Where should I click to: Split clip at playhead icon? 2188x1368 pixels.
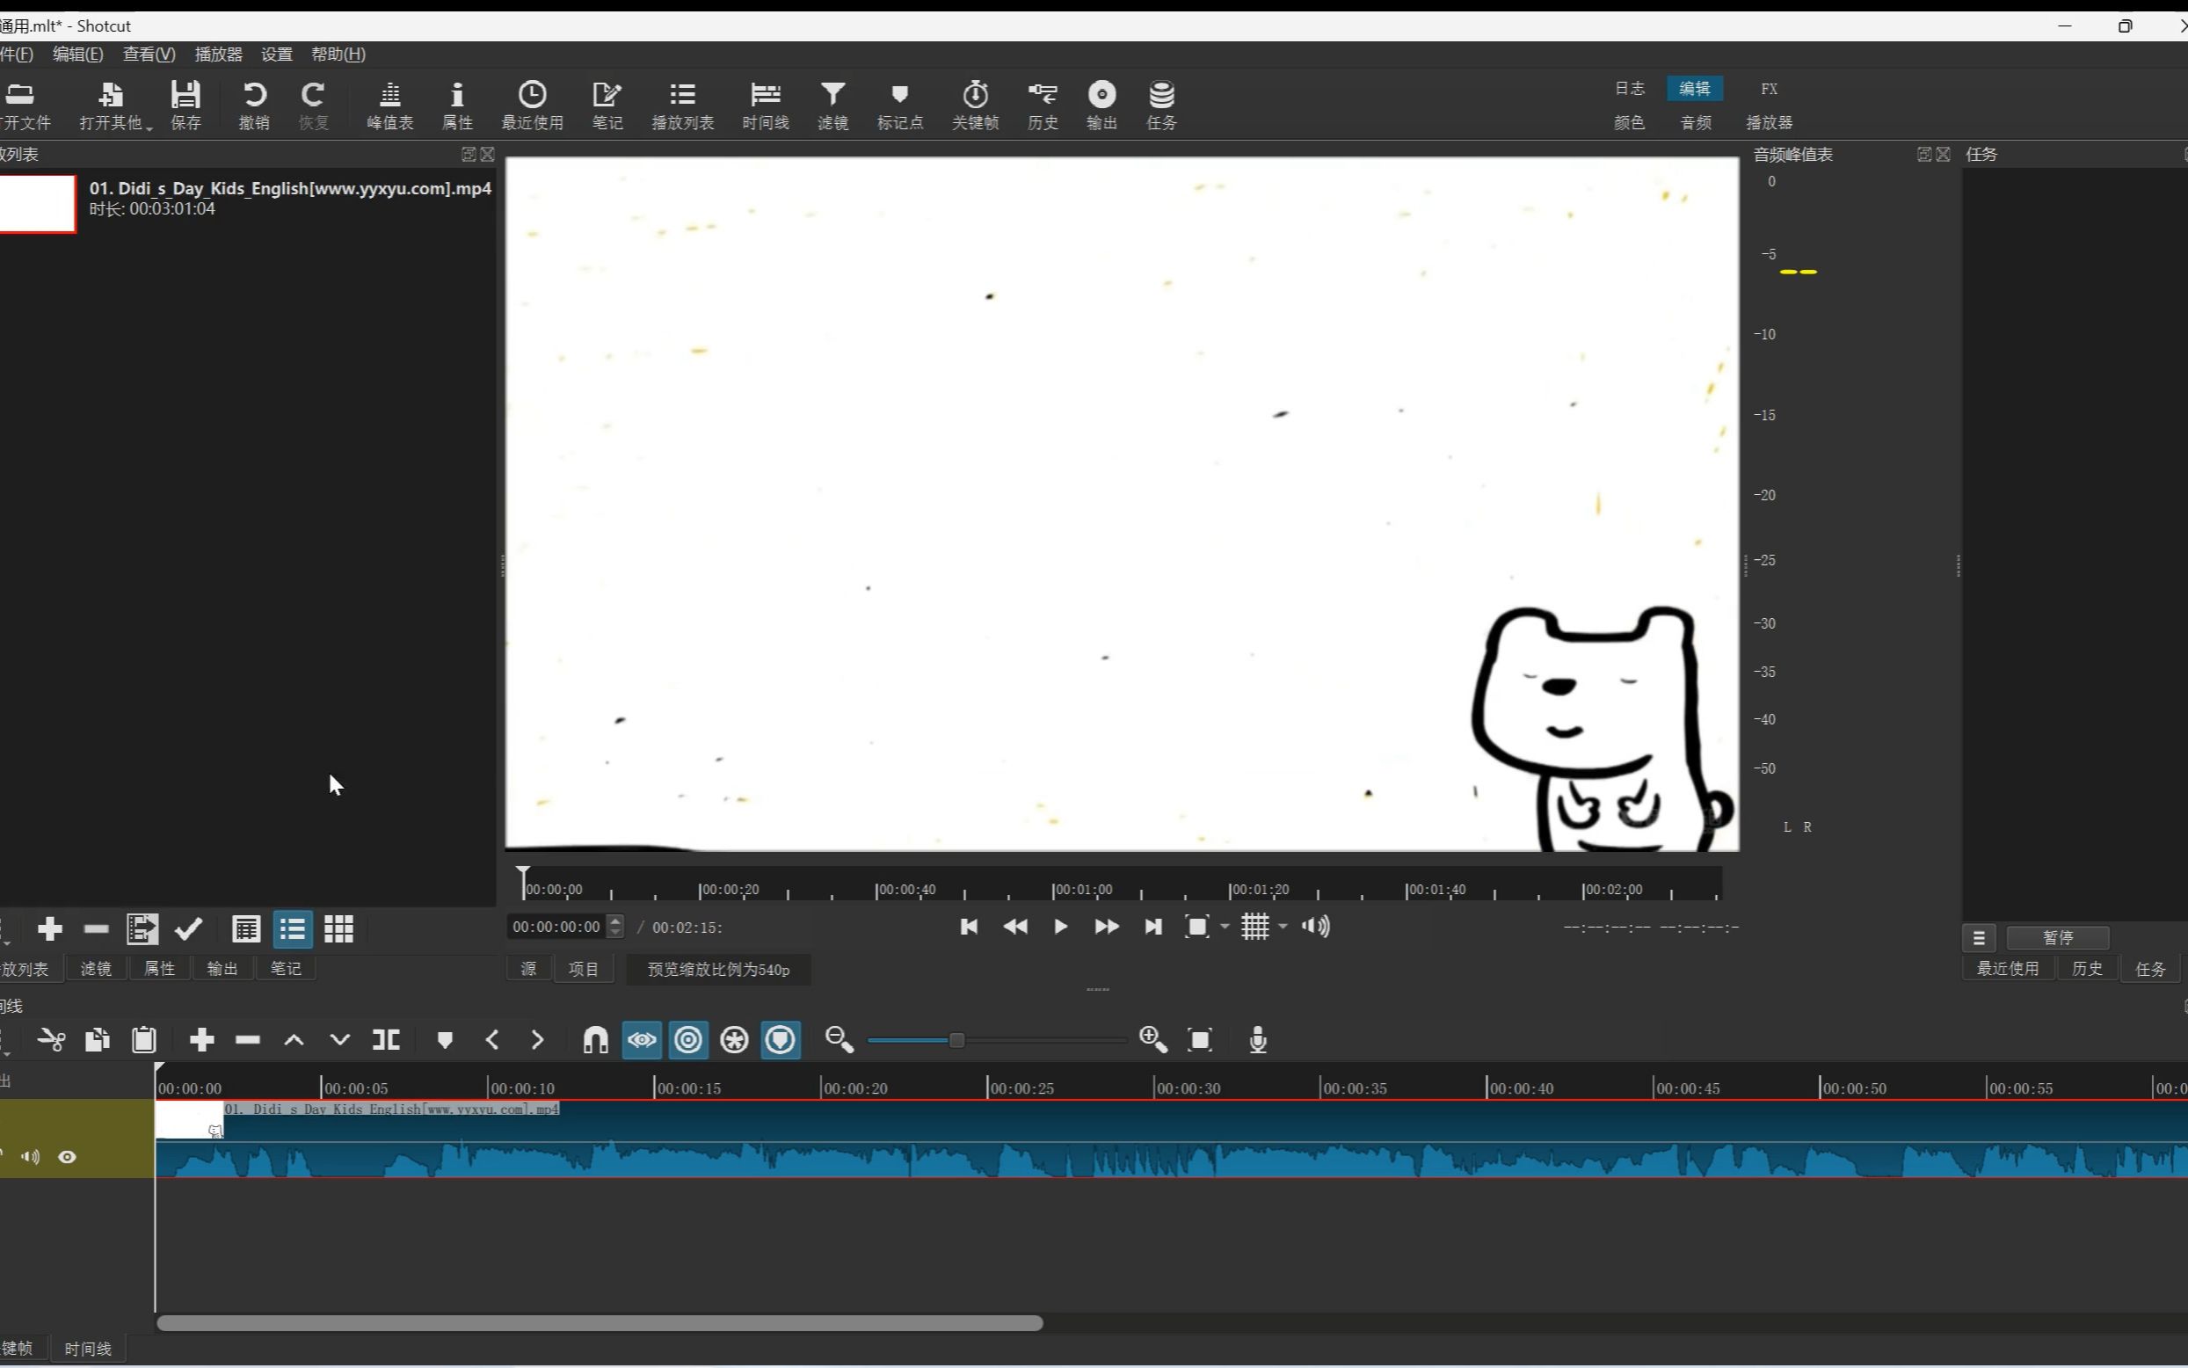point(386,1039)
